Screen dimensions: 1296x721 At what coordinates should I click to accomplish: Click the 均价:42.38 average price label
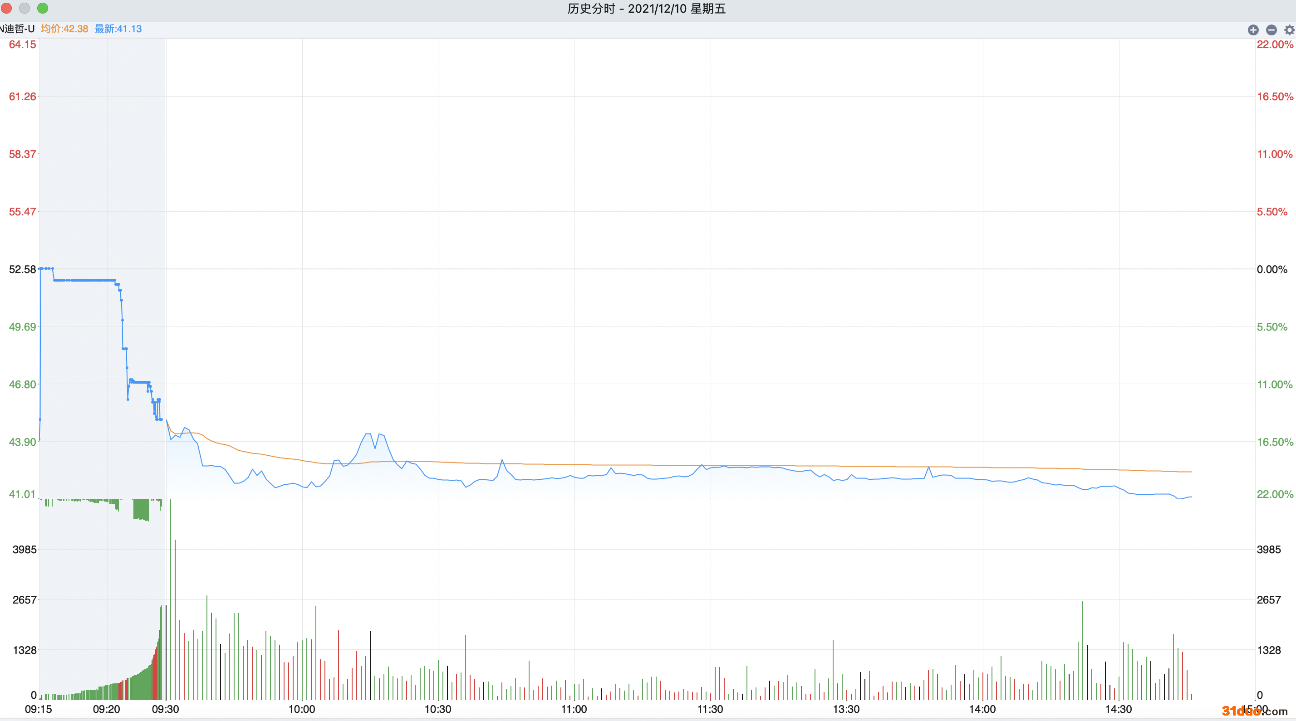pos(64,29)
